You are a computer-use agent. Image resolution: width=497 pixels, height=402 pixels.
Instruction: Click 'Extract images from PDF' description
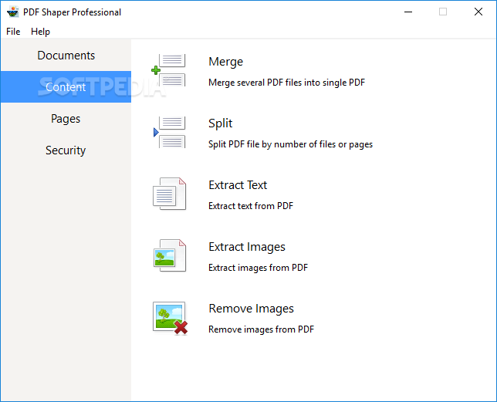click(258, 268)
